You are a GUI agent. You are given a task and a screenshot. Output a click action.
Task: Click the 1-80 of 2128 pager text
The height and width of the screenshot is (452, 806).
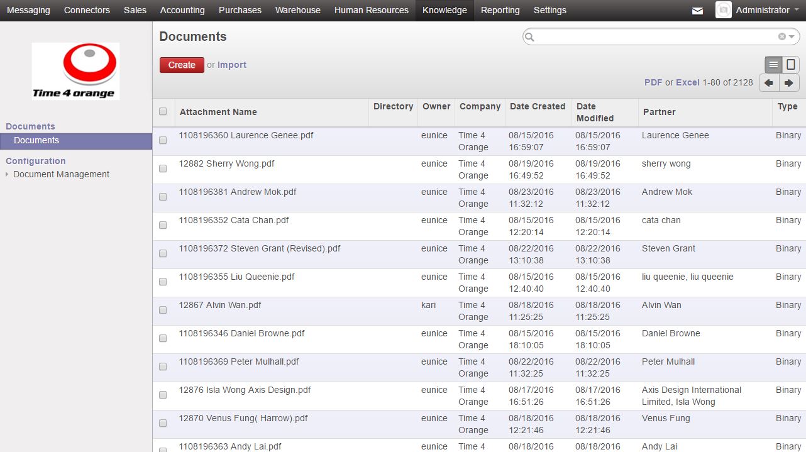tap(728, 82)
